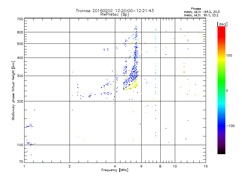242x181 pixels.
Task: Click the y-axis tick label '600'
Action: click(20, 32)
